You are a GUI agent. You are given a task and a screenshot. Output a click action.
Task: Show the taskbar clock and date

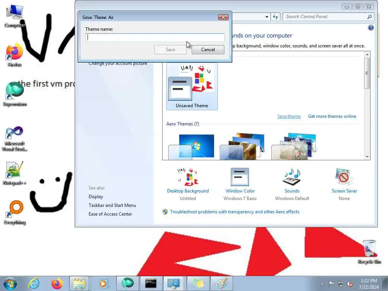pos(369,284)
